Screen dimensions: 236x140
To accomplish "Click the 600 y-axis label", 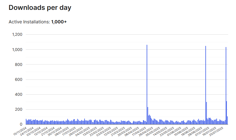I will coord(18,79).
